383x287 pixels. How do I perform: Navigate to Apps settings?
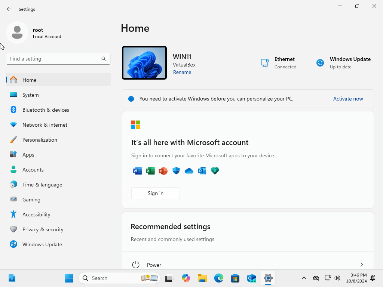point(58,155)
